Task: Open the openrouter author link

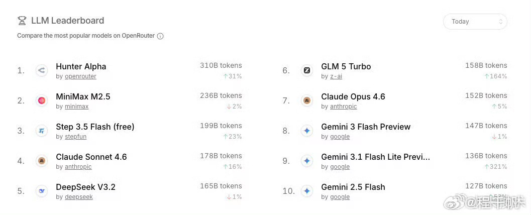Action: pos(80,76)
